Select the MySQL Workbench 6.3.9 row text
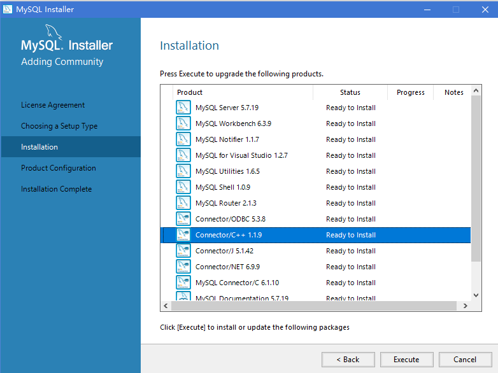This screenshot has width=498, height=373. 234,123
